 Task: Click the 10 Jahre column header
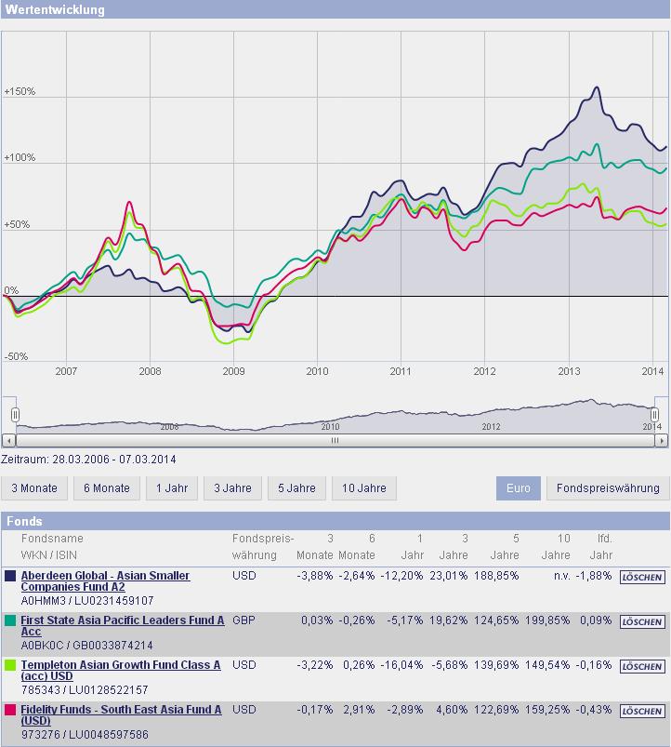(556, 547)
